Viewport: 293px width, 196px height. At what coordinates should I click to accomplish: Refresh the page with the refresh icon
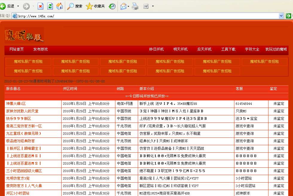coord(50,6)
